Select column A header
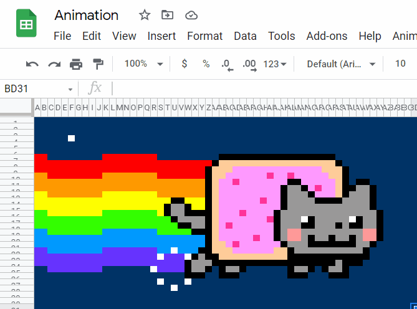This screenshot has width=417, height=309. 37,108
